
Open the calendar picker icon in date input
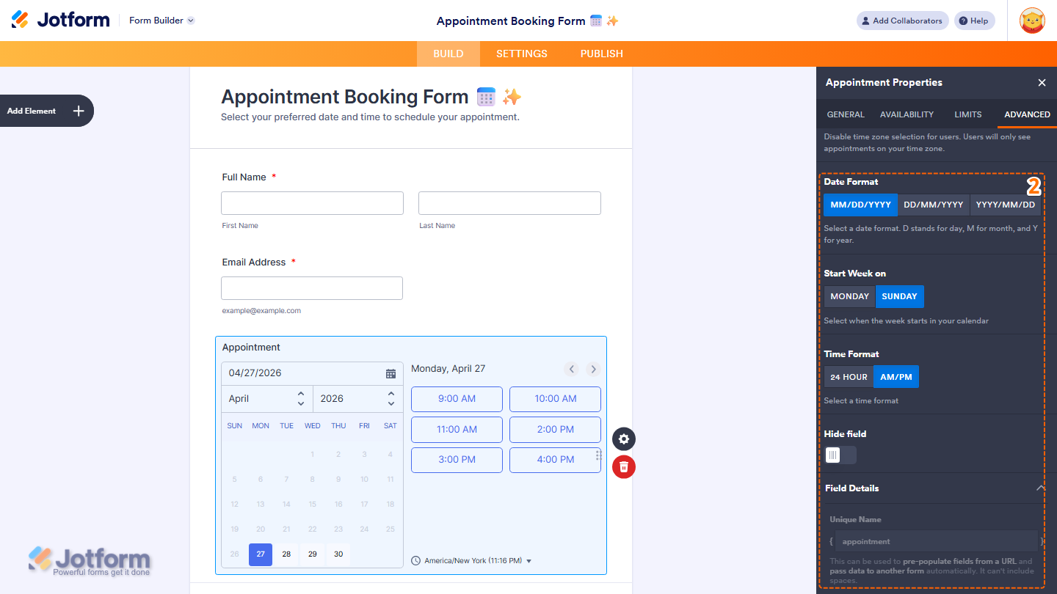391,373
